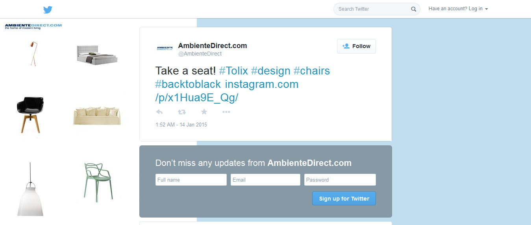Viewport: 531px width, 225px height.
Task: Reply to the tweet with arrow icon
Action: [x=159, y=112]
